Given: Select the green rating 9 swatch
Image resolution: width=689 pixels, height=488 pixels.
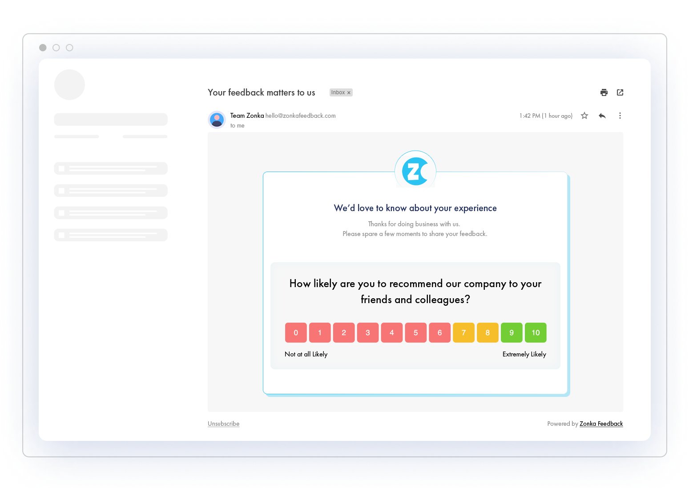Looking at the screenshot, I should 512,332.
